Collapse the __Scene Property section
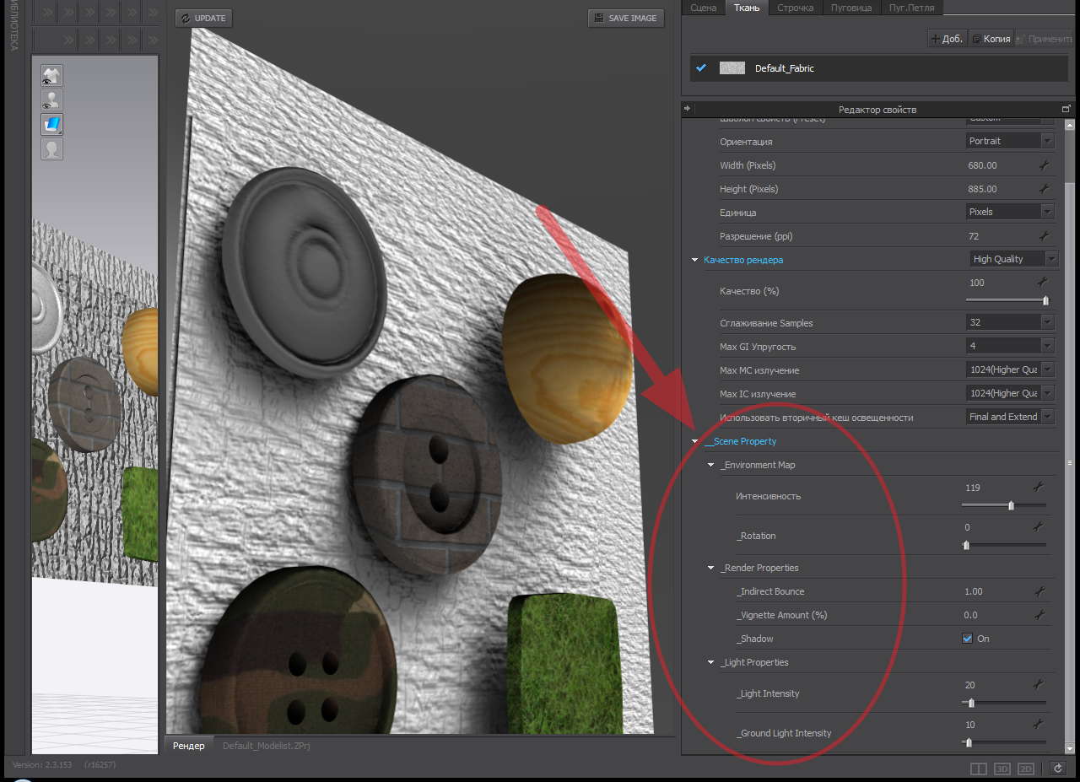Screen dimensions: 1080x782 (x=695, y=441)
